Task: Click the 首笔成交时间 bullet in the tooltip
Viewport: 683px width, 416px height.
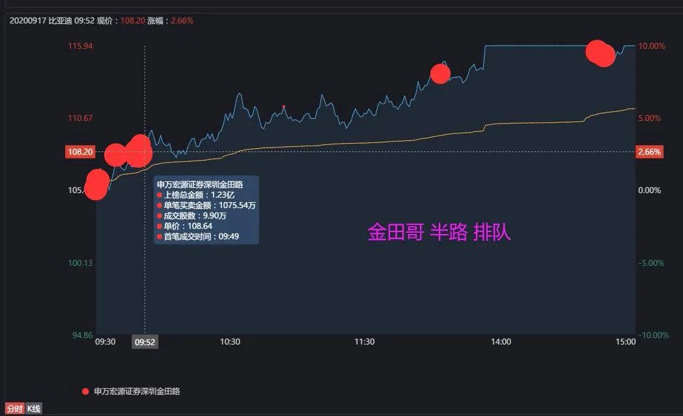Action: point(160,237)
